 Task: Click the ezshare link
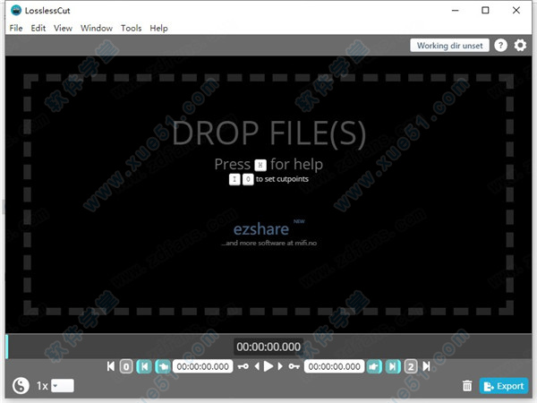261,228
